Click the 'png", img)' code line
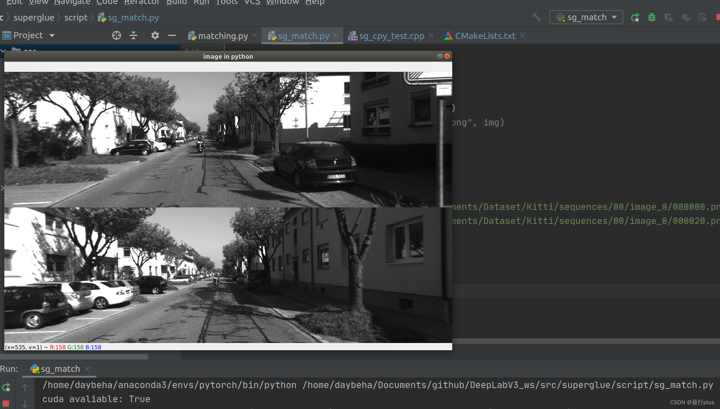Viewport: 720px width, 409px height. click(478, 123)
